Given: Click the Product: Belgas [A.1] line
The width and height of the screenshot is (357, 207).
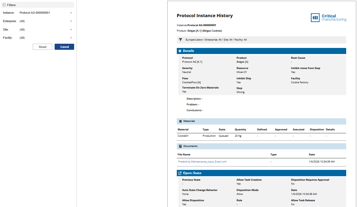Looking at the screenshot, I should pyautogui.click(x=199, y=31).
